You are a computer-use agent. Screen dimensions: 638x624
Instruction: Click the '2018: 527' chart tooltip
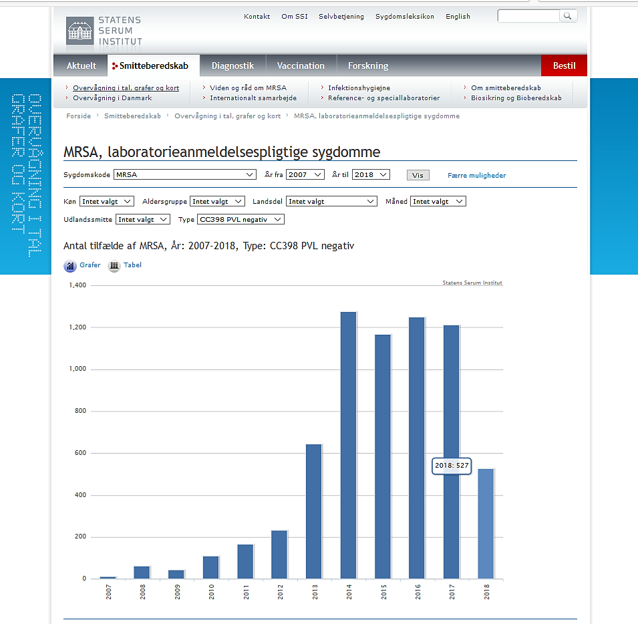tap(452, 466)
